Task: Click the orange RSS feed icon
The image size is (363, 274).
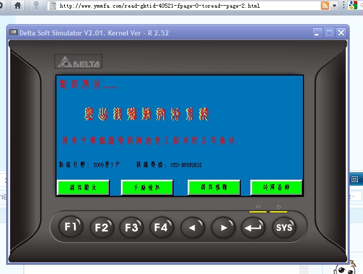Action: (x=325, y=6)
